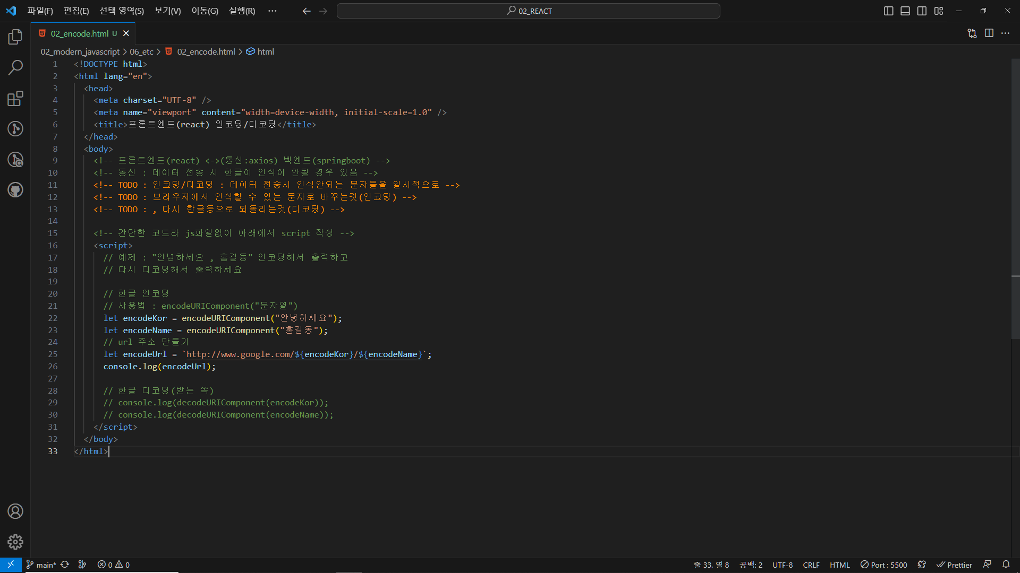The image size is (1020, 573).
Task: Open the Run and Debug view
Action: coord(15,159)
